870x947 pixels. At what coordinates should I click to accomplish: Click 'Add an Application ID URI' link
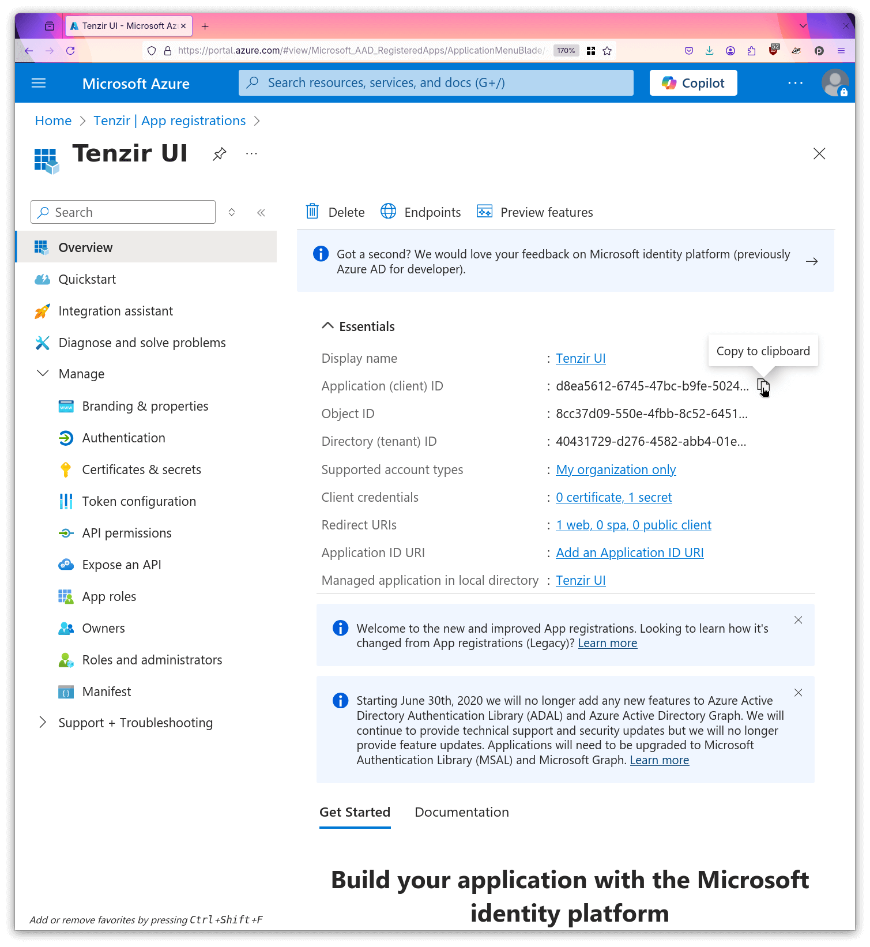pyautogui.click(x=630, y=553)
